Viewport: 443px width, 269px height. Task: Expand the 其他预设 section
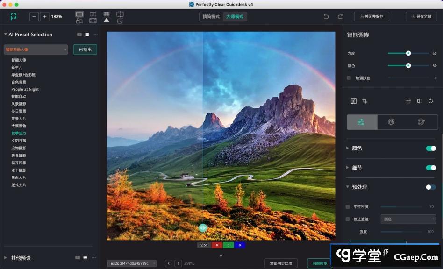point(6,258)
